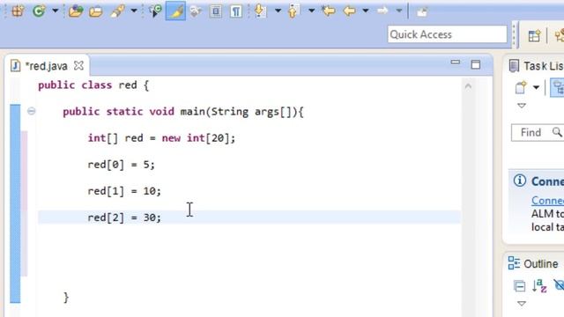Open the Task List view menu triangle
564x317 pixels.
tap(522, 106)
